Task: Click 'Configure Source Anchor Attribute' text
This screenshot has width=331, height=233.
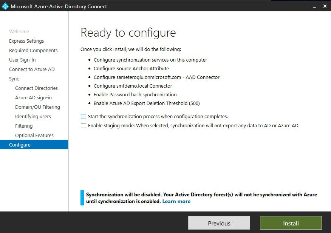Action: coord(131,69)
